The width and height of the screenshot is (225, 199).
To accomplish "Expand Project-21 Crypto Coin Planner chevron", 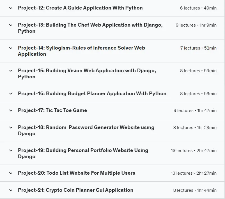I will [x=11, y=190].
